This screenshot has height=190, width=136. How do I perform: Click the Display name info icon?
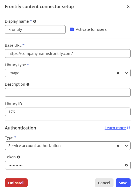[35, 21]
